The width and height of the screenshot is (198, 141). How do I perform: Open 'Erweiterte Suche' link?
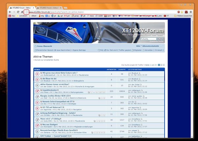[x=158, y=41]
